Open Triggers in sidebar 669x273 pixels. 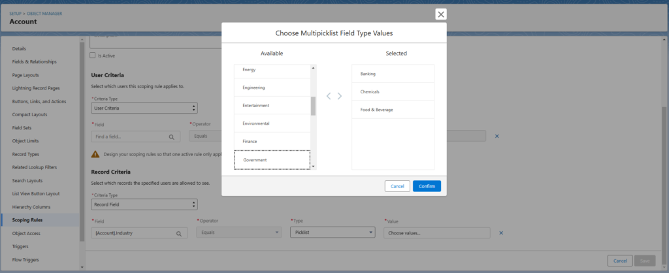point(20,247)
